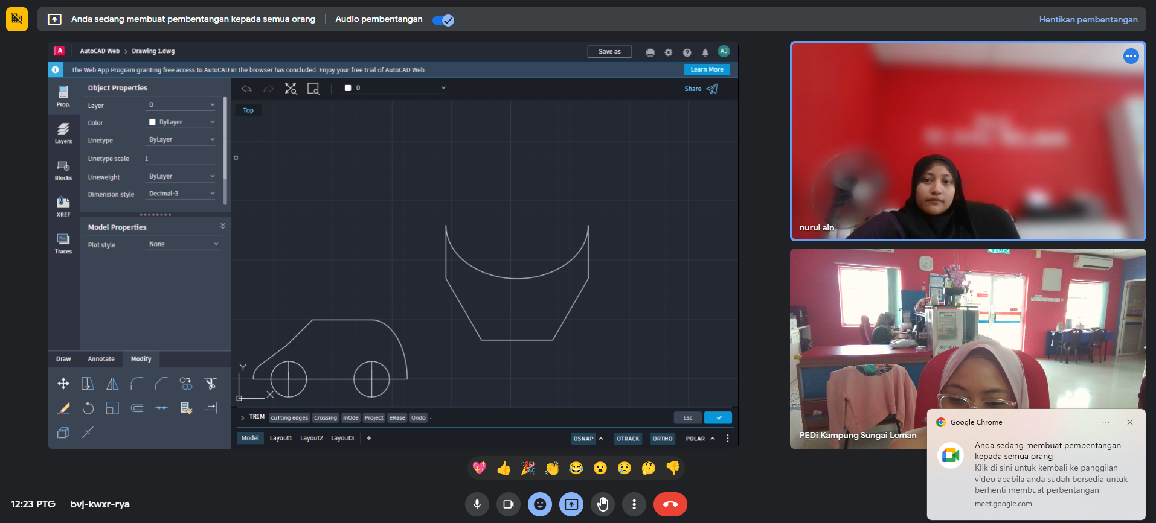Click Hentikan pembentangan to stop presenting
This screenshot has width=1156, height=523.
[1088, 19]
